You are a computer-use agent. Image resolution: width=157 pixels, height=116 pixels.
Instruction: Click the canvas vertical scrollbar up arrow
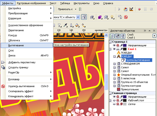tap(106, 35)
